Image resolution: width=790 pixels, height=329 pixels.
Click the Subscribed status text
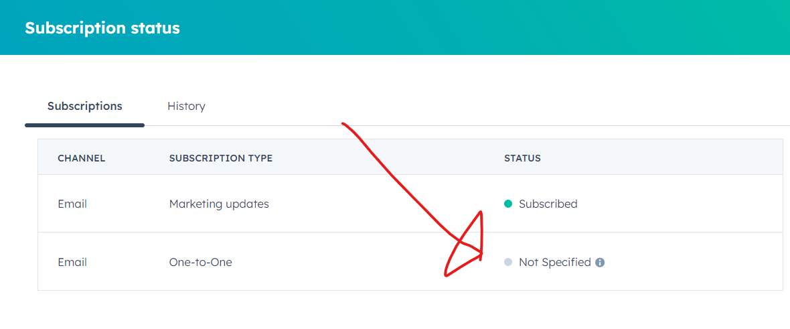pyautogui.click(x=548, y=204)
